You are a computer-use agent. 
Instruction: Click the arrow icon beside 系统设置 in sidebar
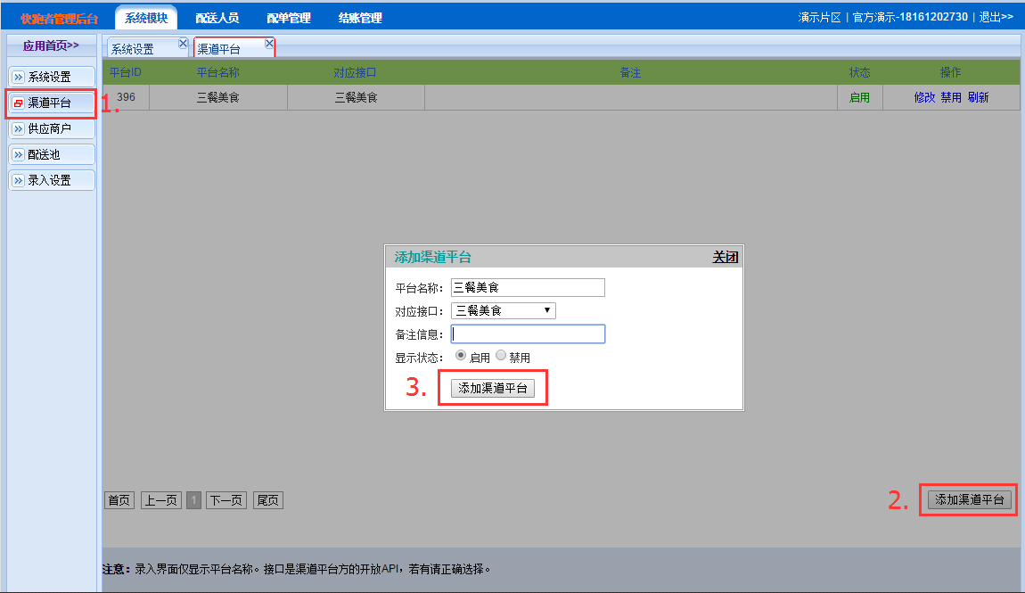pyautogui.click(x=18, y=78)
